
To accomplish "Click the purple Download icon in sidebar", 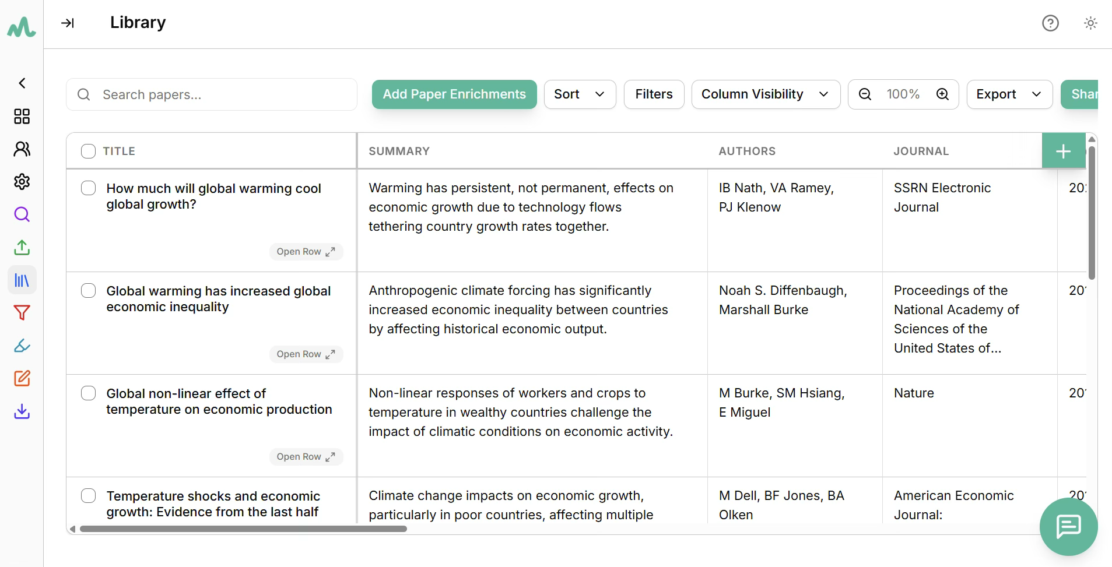I will tap(22, 411).
